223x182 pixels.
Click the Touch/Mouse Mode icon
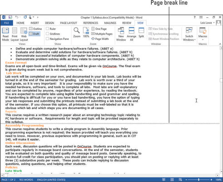[x=30, y=17]
